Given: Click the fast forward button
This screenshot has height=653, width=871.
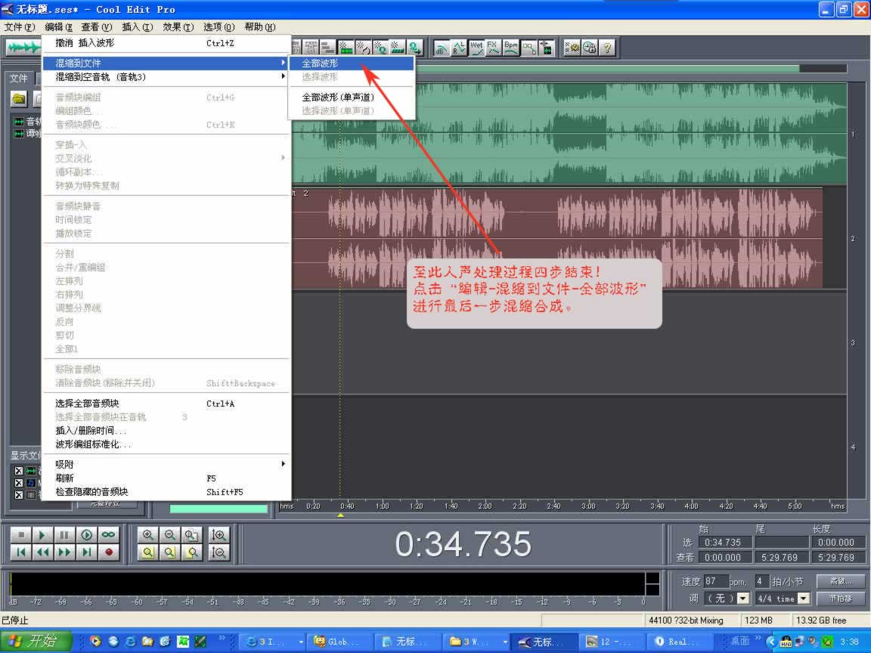Looking at the screenshot, I should [x=64, y=552].
